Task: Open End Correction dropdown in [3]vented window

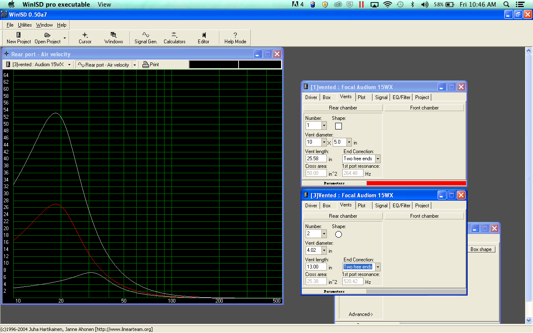Action: click(x=378, y=267)
